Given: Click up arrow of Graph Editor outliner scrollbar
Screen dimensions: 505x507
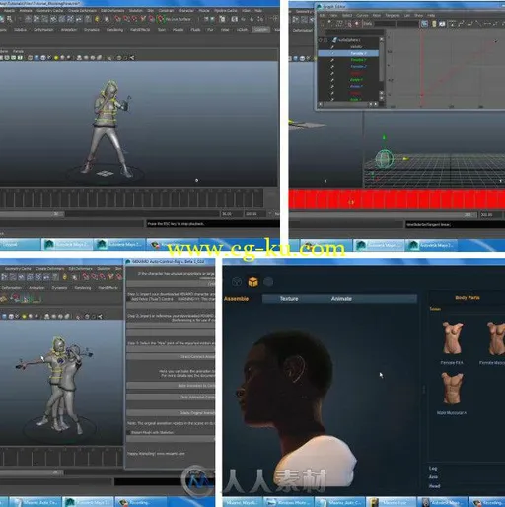Looking at the screenshot, I should [382, 39].
